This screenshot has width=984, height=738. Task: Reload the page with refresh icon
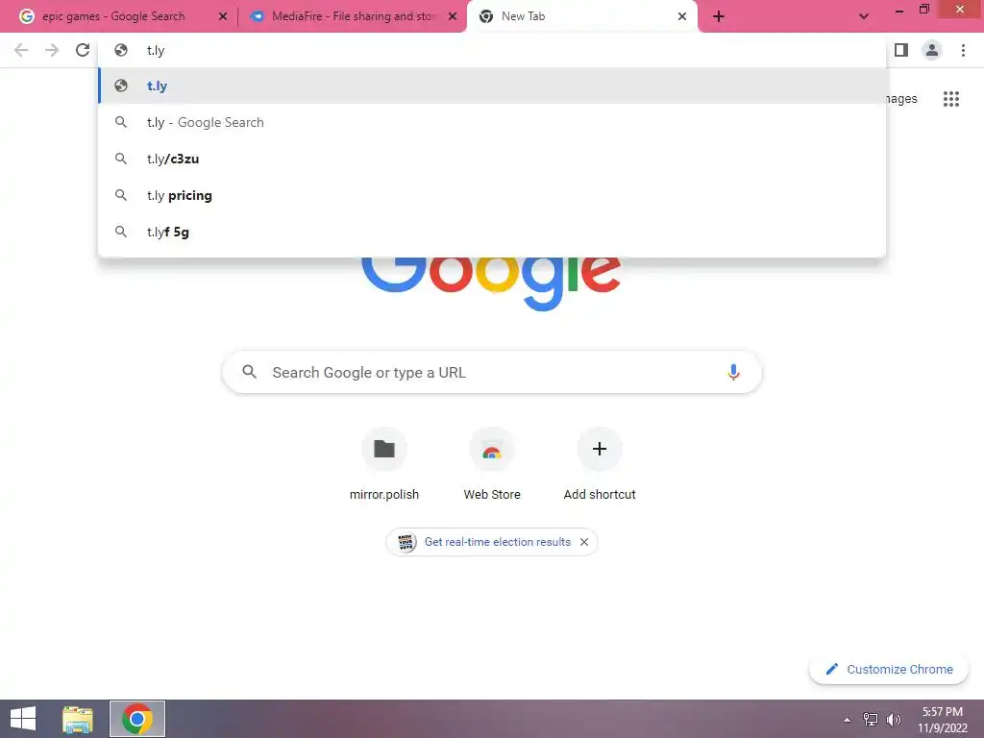click(x=83, y=50)
